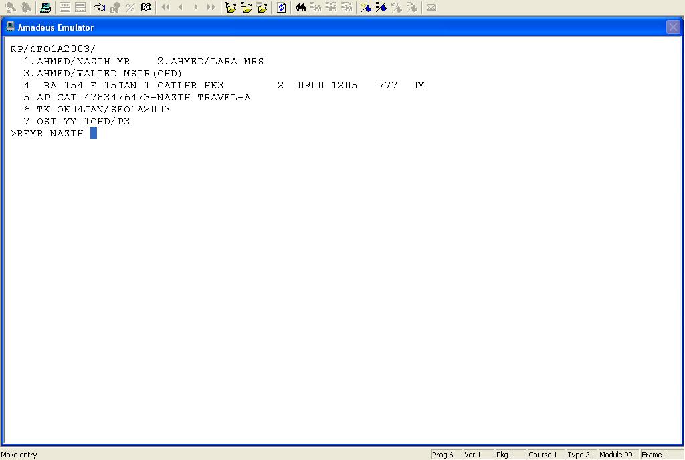Click the greyed next-bookmark flag icon
This screenshot has height=460, width=685.
point(412,7)
